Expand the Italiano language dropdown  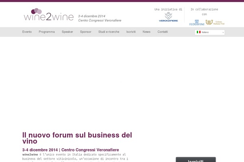pos(209,32)
